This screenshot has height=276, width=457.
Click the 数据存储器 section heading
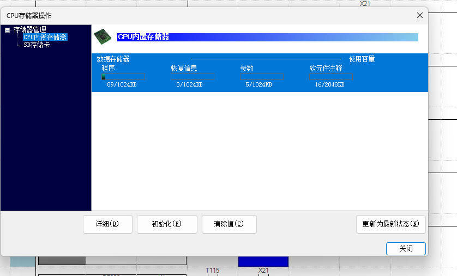(x=113, y=59)
